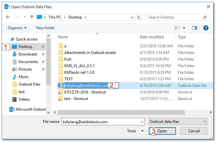Click the Help question mark icon
The height and width of the screenshot is (142, 216).
coord(206,28)
